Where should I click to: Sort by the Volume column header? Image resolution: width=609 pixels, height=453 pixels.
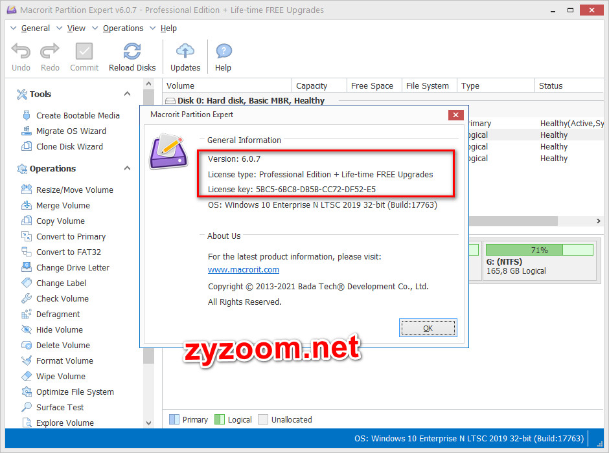pos(227,85)
